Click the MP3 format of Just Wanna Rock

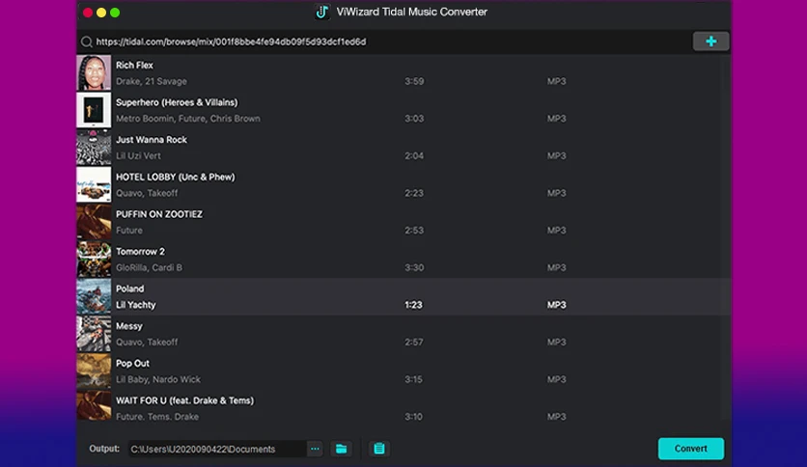pyautogui.click(x=556, y=156)
